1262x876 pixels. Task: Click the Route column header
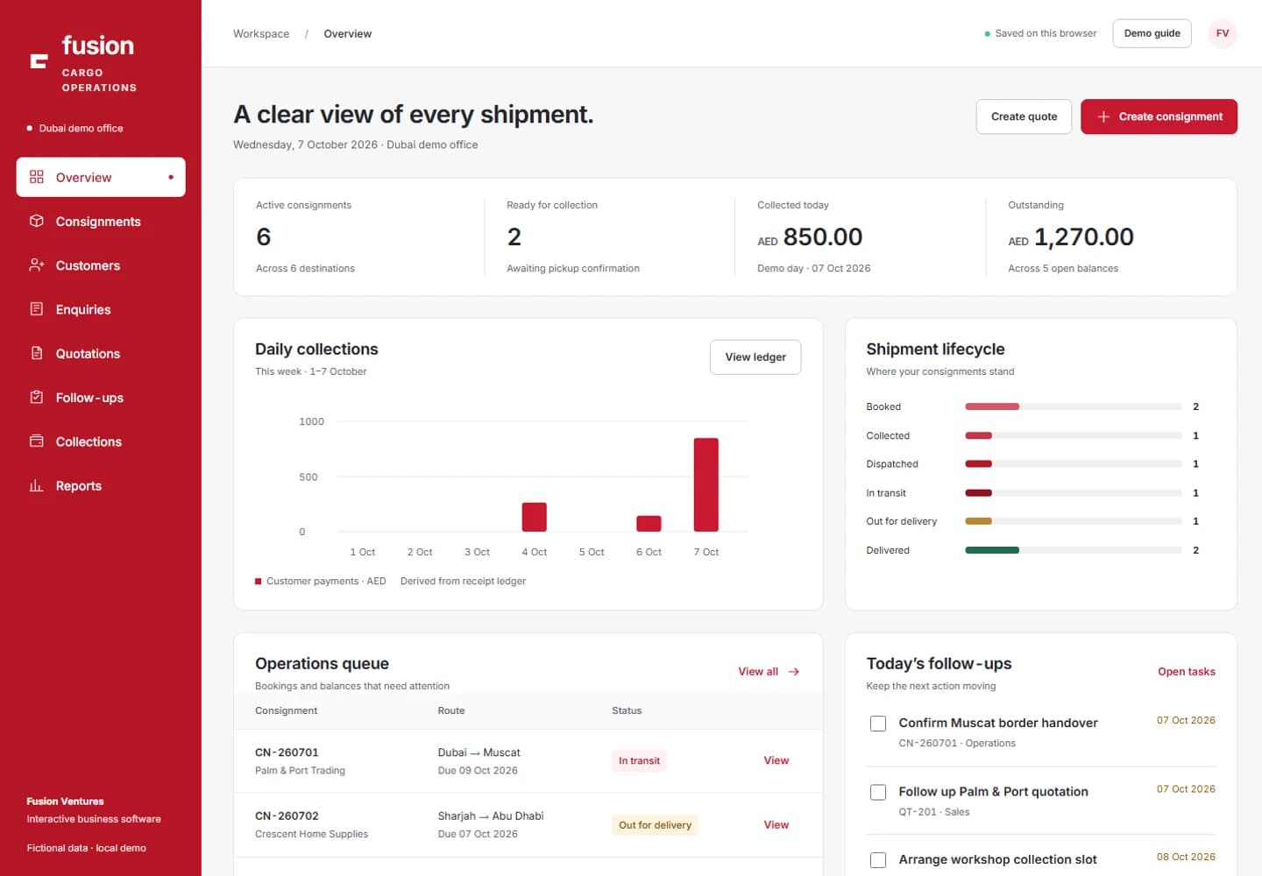tap(451, 710)
